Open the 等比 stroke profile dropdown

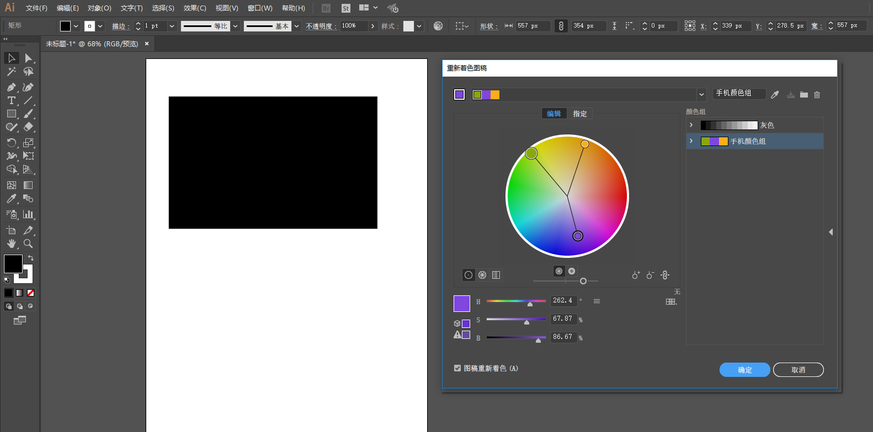(x=236, y=26)
